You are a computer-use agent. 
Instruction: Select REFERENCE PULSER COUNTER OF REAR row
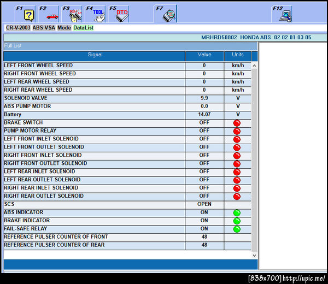(127, 245)
